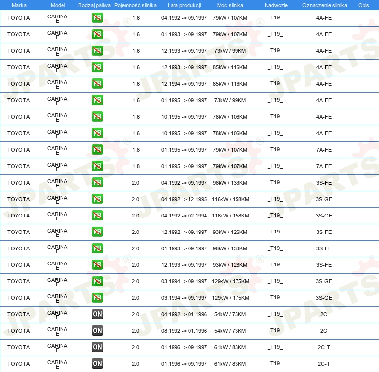Click the petrol icon in the 04.1992 98kW row
379x372 pixels.
tap(97, 183)
